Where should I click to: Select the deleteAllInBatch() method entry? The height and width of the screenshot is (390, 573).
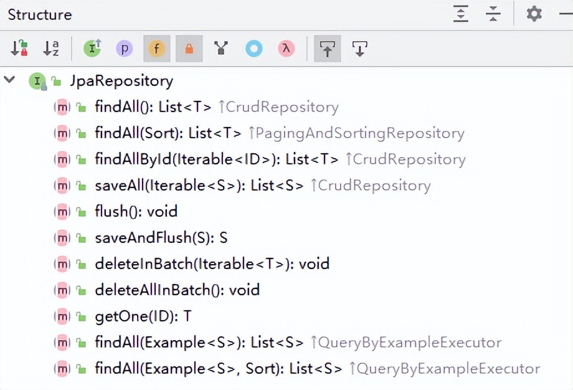(x=177, y=290)
